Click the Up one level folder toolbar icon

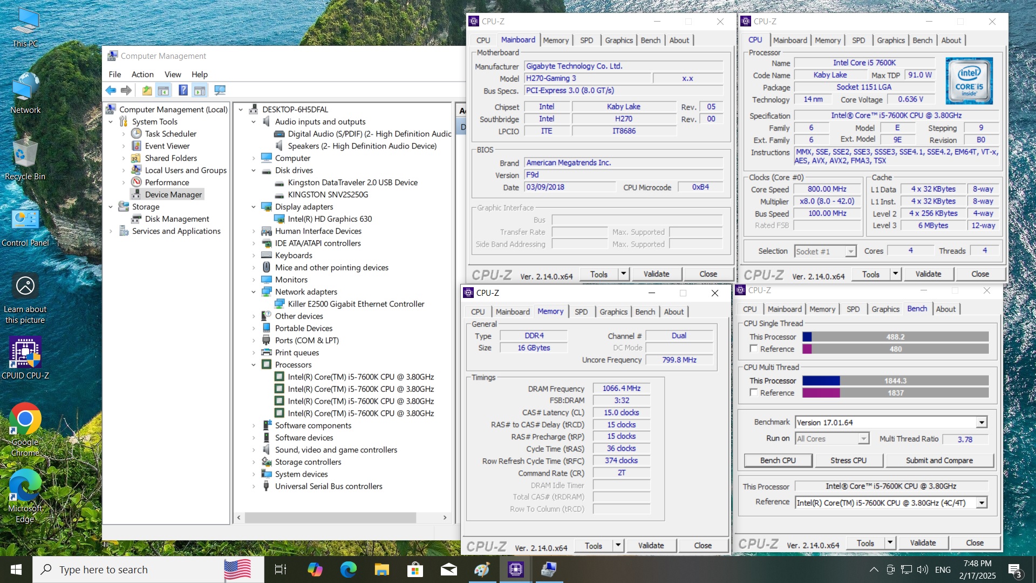coord(147,90)
